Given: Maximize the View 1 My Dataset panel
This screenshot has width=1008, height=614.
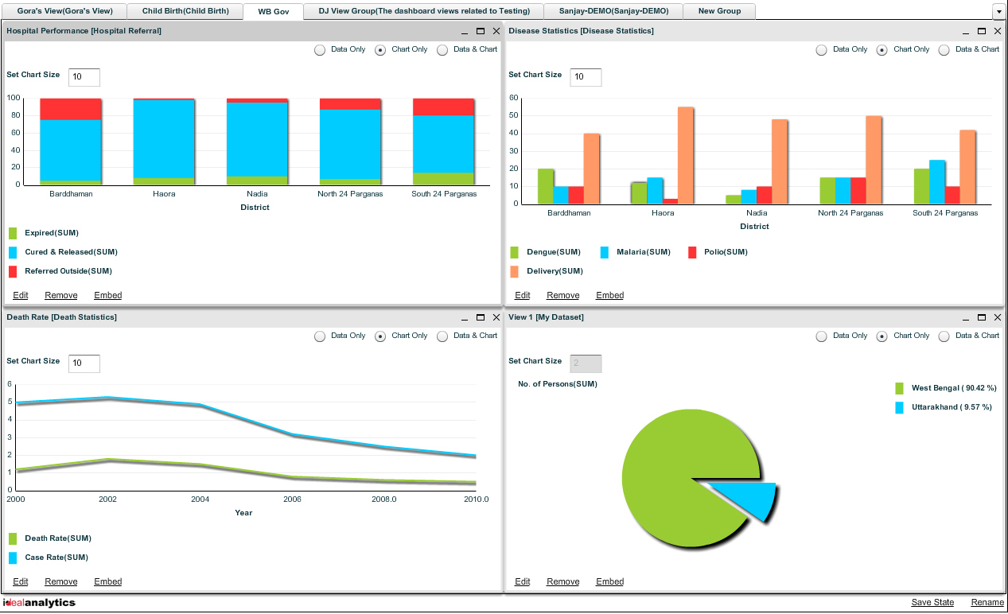Looking at the screenshot, I should click(981, 317).
